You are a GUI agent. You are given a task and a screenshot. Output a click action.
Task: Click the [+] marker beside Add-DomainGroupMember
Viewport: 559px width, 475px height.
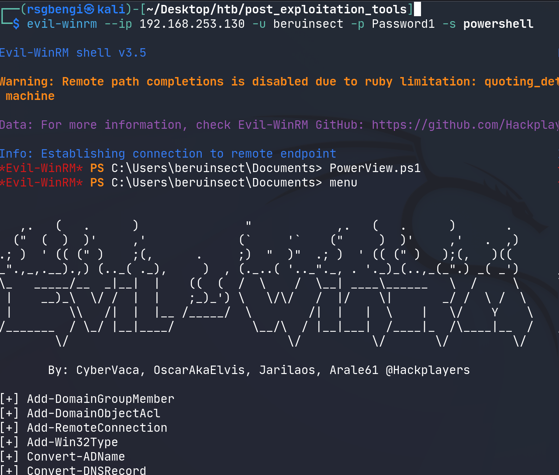pyautogui.click(x=9, y=399)
